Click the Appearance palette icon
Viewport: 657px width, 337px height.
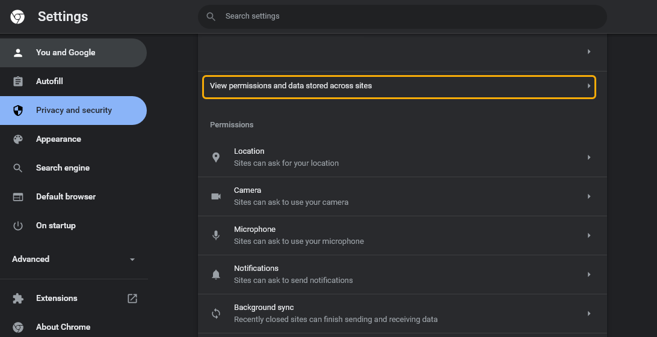click(18, 139)
